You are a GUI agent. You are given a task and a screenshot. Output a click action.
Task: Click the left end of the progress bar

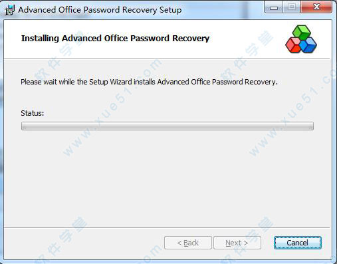24,126
